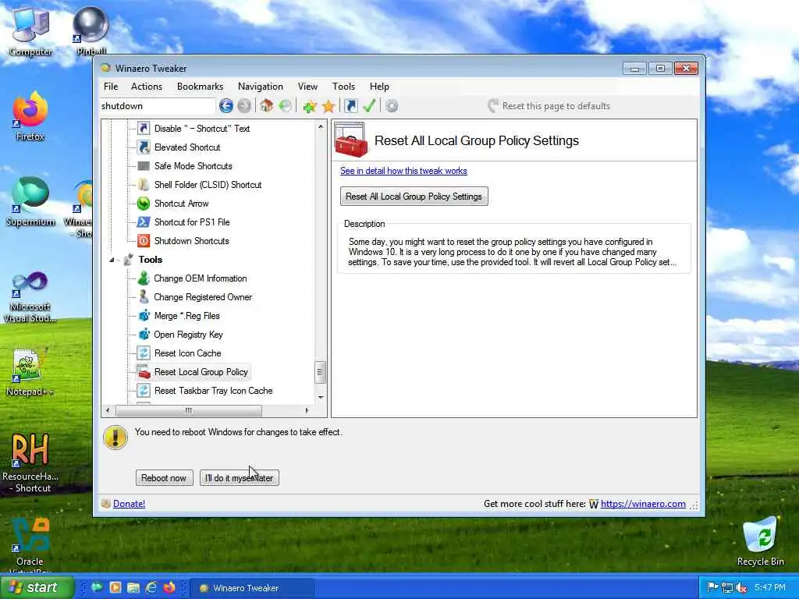Click the Reset All Local Group Policy Settings button
The width and height of the screenshot is (799, 599).
tap(414, 196)
